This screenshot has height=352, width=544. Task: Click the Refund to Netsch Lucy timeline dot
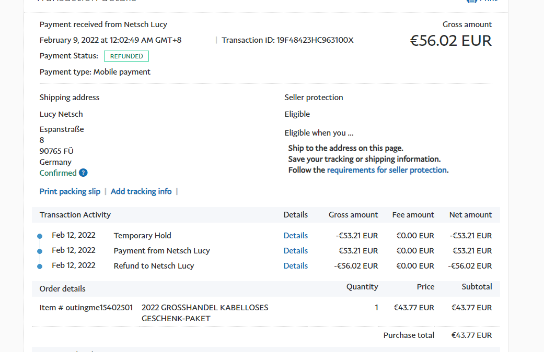(40, 266)
